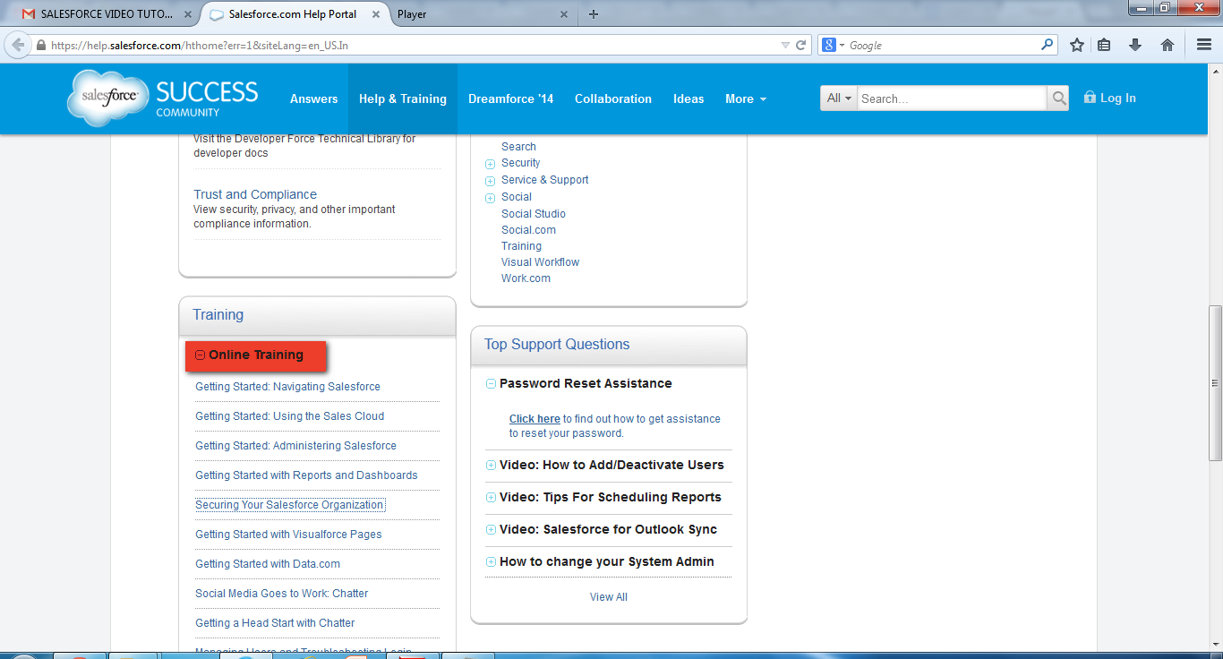This screenshot has height=659, width=1223.
Task: Click the padlock icon in address bar
Action: click(41, 45)
